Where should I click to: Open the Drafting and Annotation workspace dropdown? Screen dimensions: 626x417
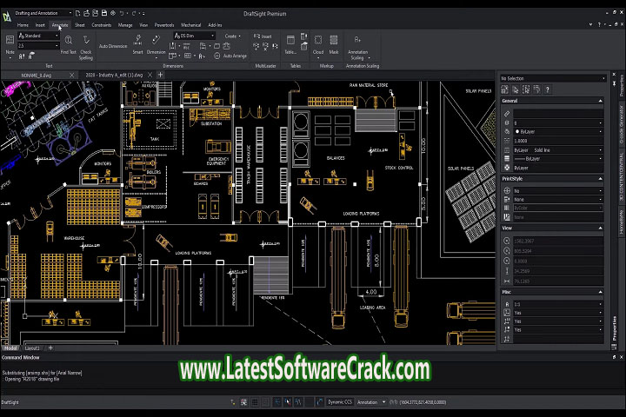68,14
